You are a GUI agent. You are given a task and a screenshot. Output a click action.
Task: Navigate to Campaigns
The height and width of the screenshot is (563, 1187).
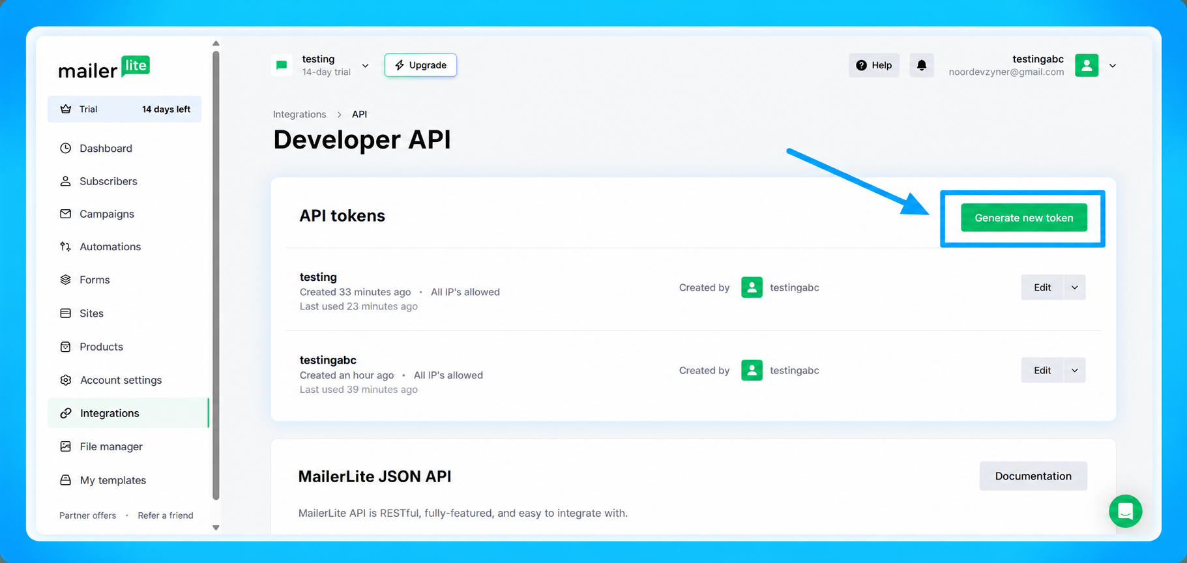pyautogui.click(x=107, y=214)
